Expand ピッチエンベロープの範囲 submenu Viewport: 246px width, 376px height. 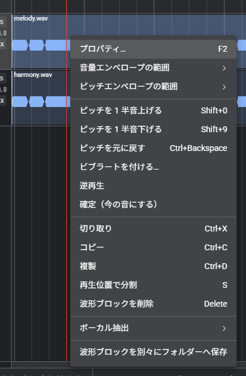click(x=153, y=86)
